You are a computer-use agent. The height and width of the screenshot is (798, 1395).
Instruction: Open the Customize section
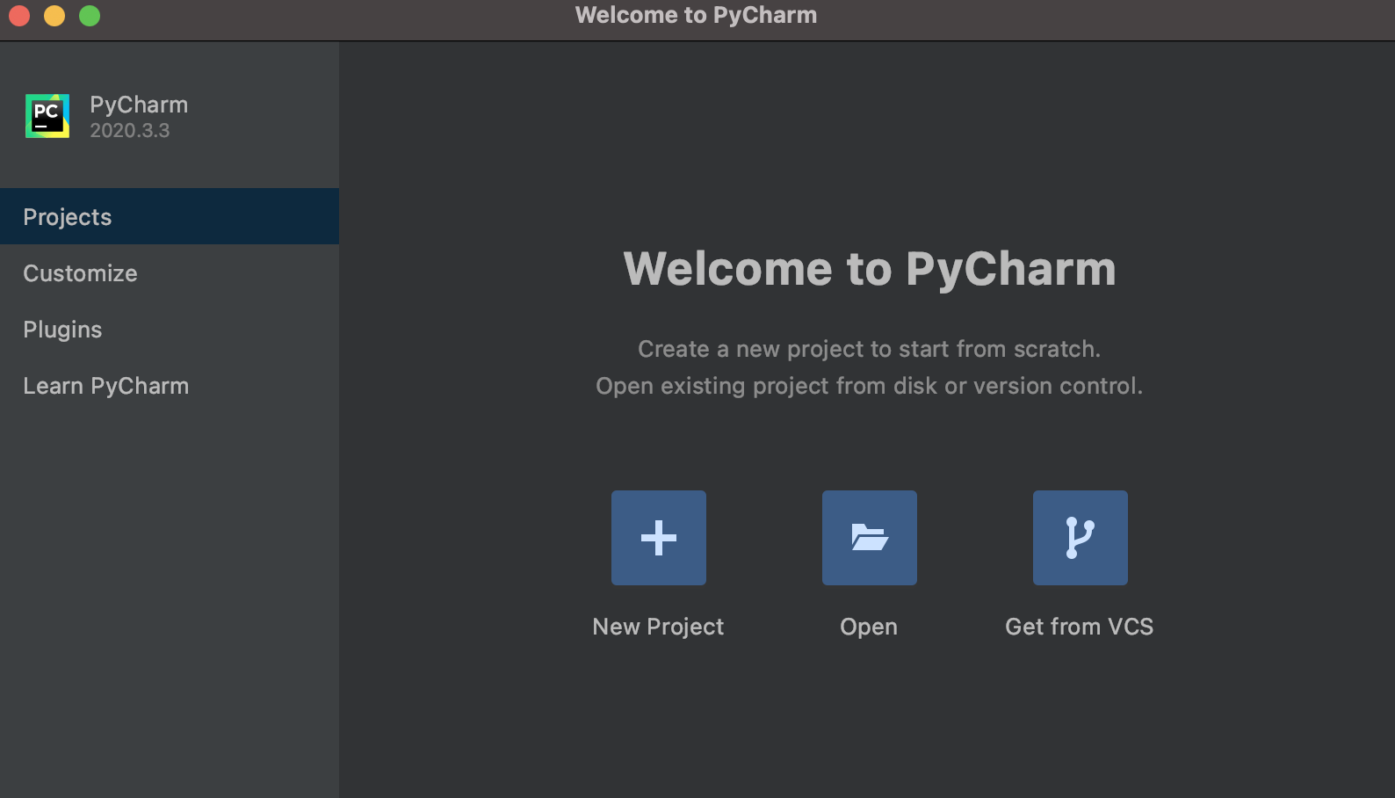(170, 273)
